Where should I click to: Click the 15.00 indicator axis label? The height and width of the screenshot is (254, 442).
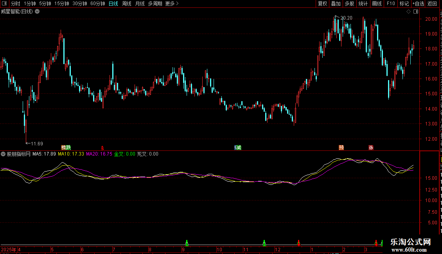(x=431, y=178)
